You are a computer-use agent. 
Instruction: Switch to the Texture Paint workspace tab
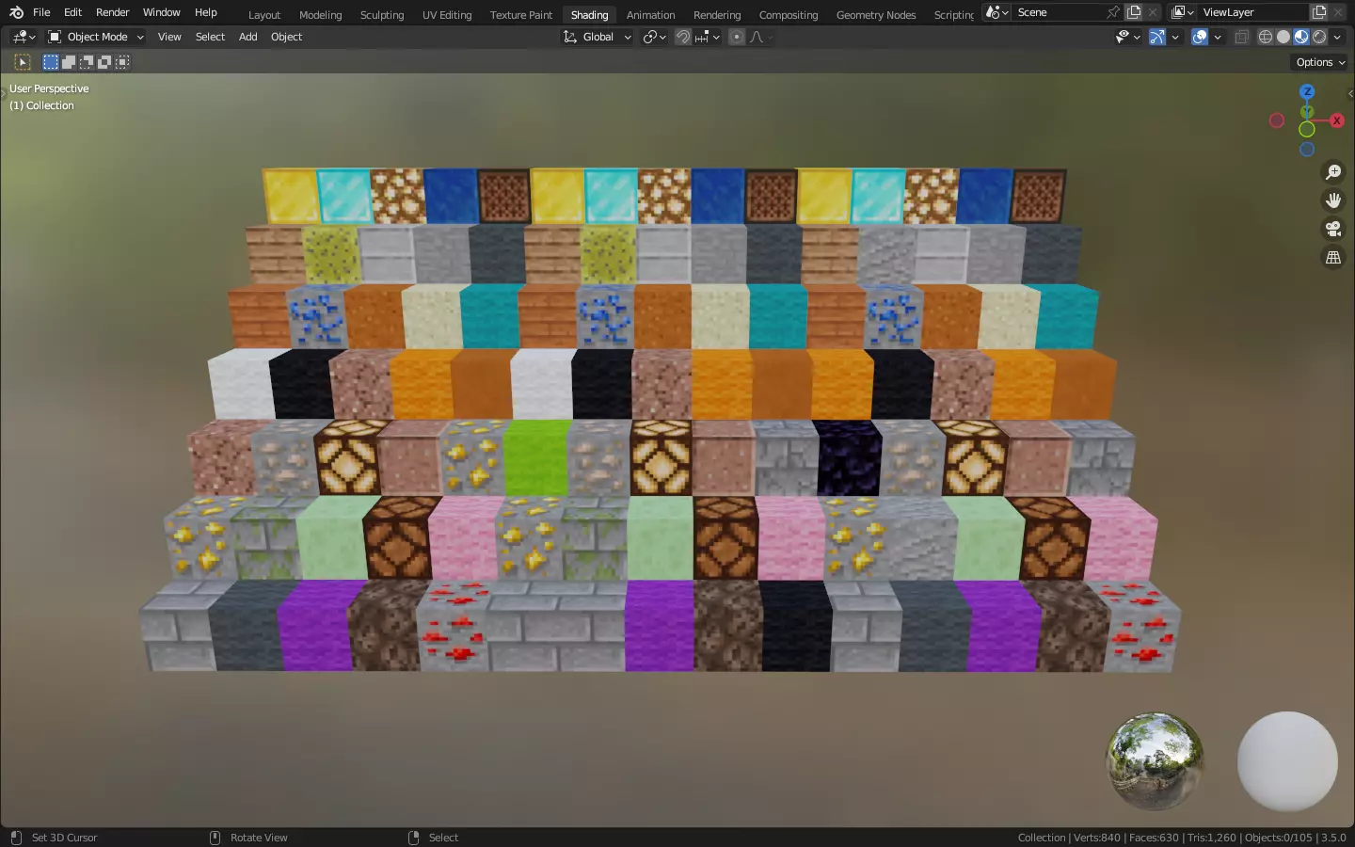521,14
